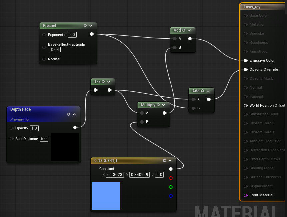
Task: Click the blue color preview swatch
Action: pyautogui.click(x=106, y=196)
